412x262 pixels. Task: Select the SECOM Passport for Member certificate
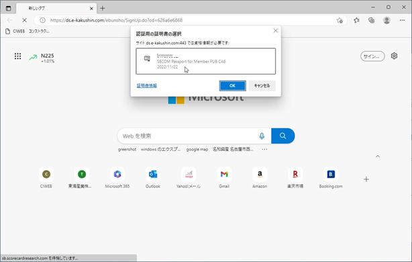206,61
